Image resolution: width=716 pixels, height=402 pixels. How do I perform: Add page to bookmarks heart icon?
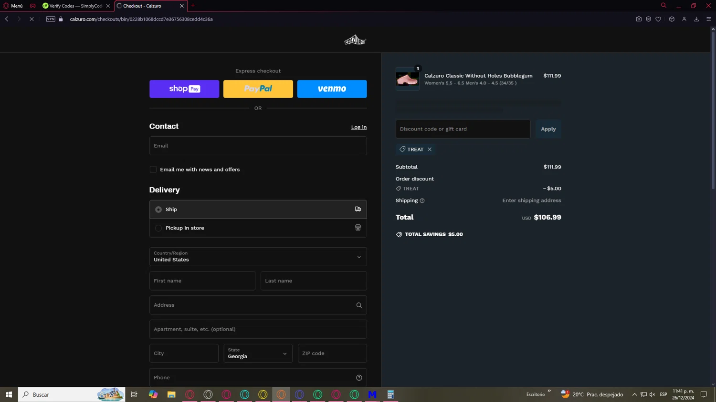(658, 19)
